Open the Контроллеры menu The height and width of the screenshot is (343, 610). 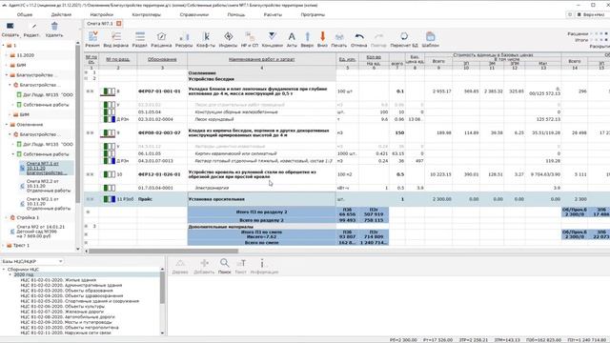[146, 14]
